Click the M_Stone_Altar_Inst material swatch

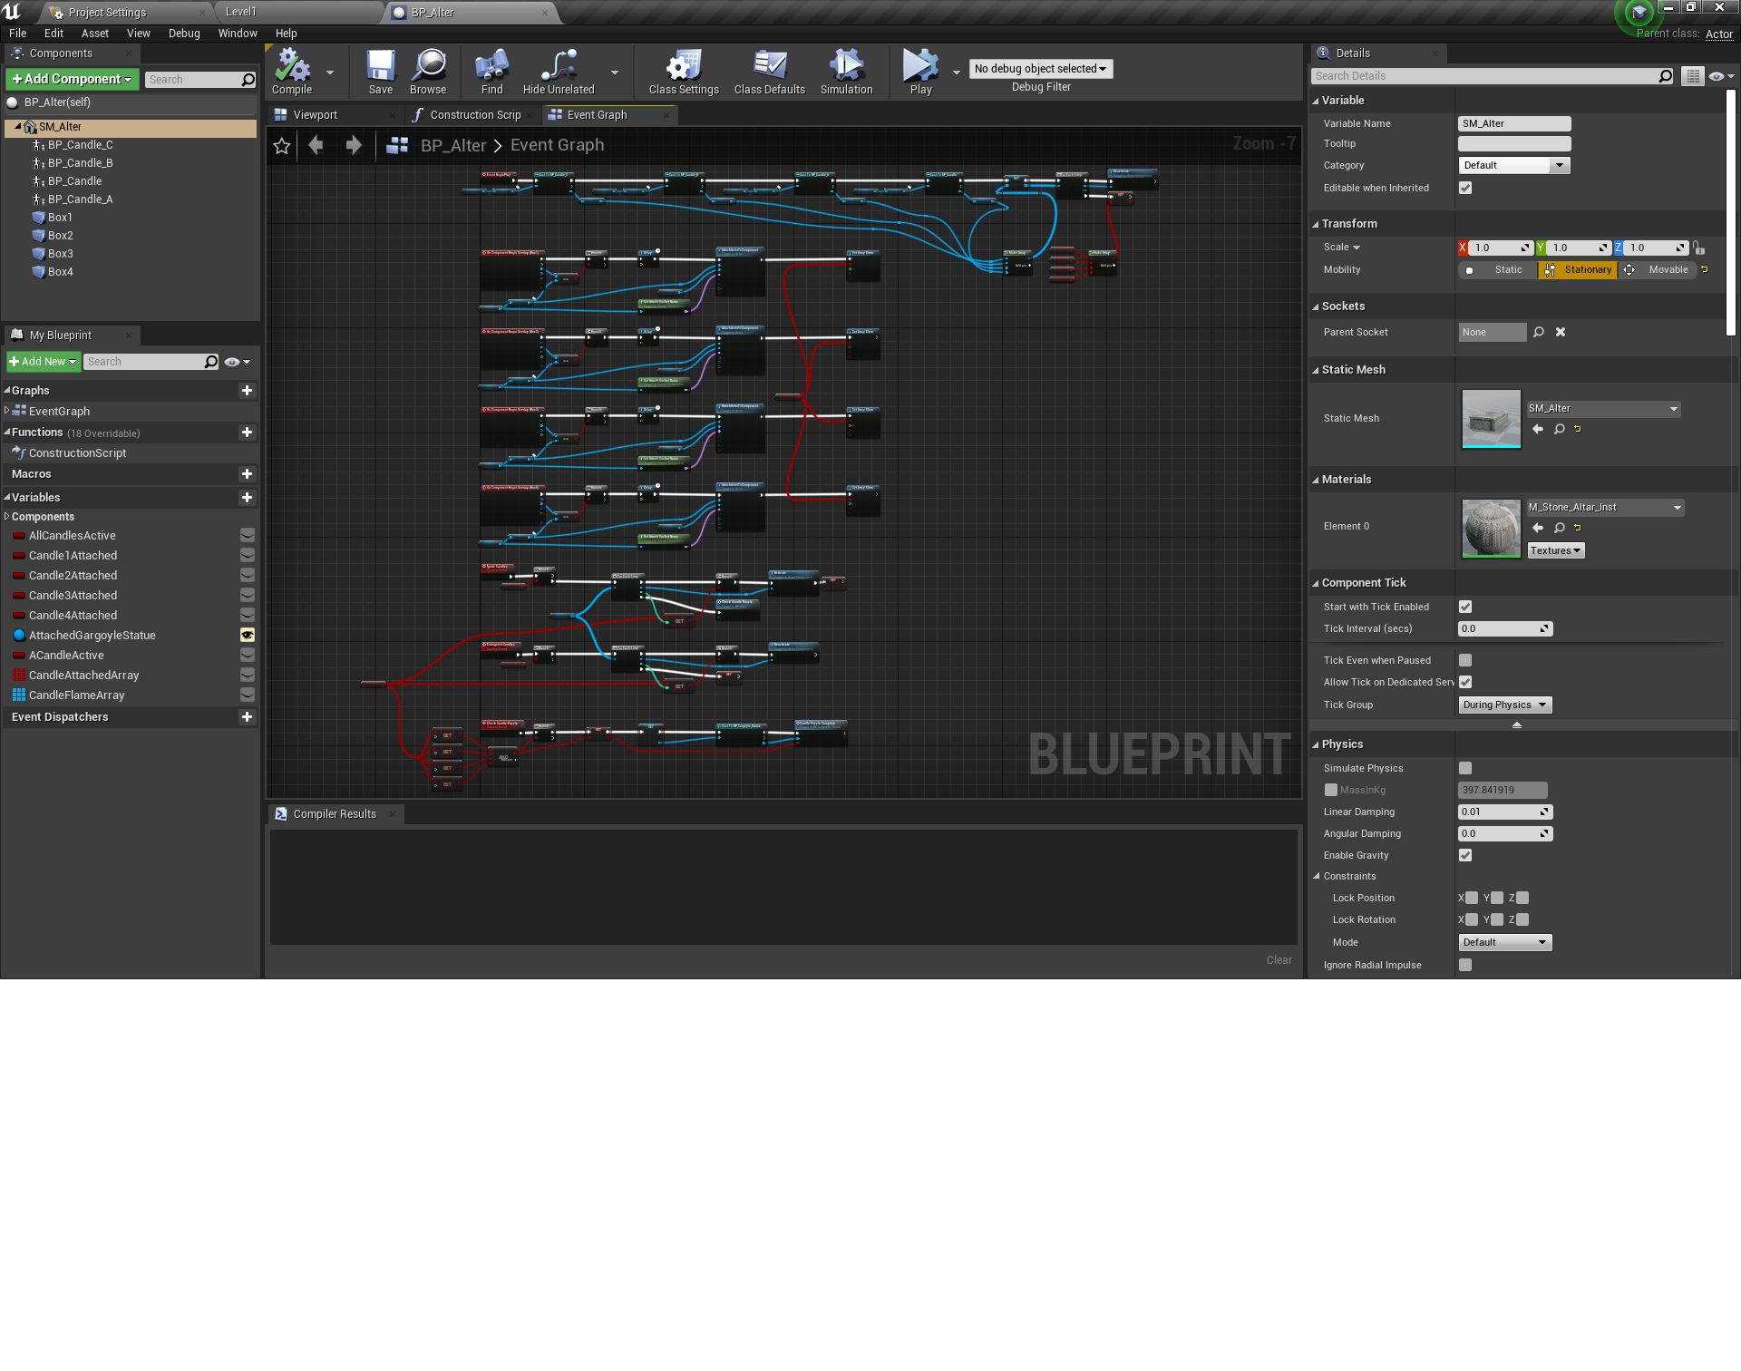click(1491, 528)
